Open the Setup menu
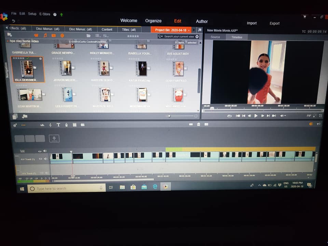Image resolution: width=328 pixels, height=246 pixels. pos(32,14)
